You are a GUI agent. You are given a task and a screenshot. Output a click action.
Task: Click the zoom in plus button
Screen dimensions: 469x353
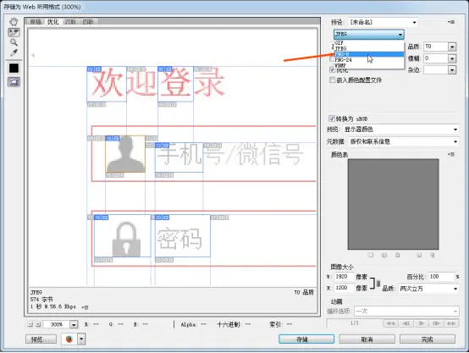pyautogui.click(x=38, y=324)
